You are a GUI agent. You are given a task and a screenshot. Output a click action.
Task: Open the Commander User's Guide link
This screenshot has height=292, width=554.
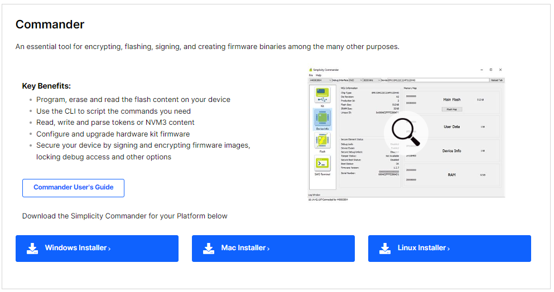73,188
